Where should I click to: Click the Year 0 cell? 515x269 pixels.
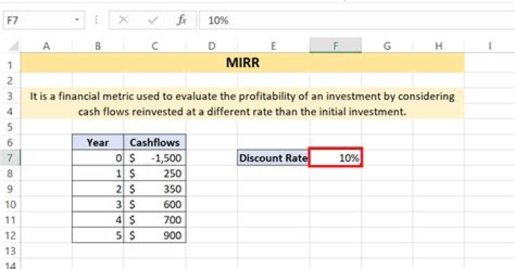pos(97,158)
